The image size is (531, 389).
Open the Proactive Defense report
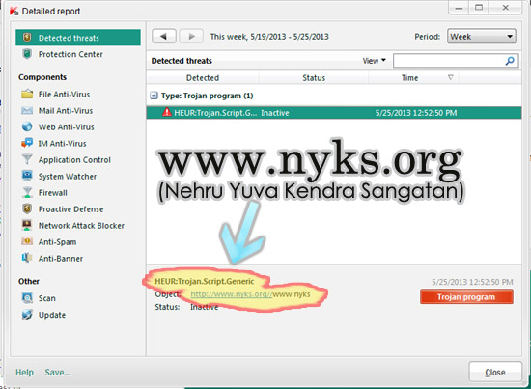70,209
